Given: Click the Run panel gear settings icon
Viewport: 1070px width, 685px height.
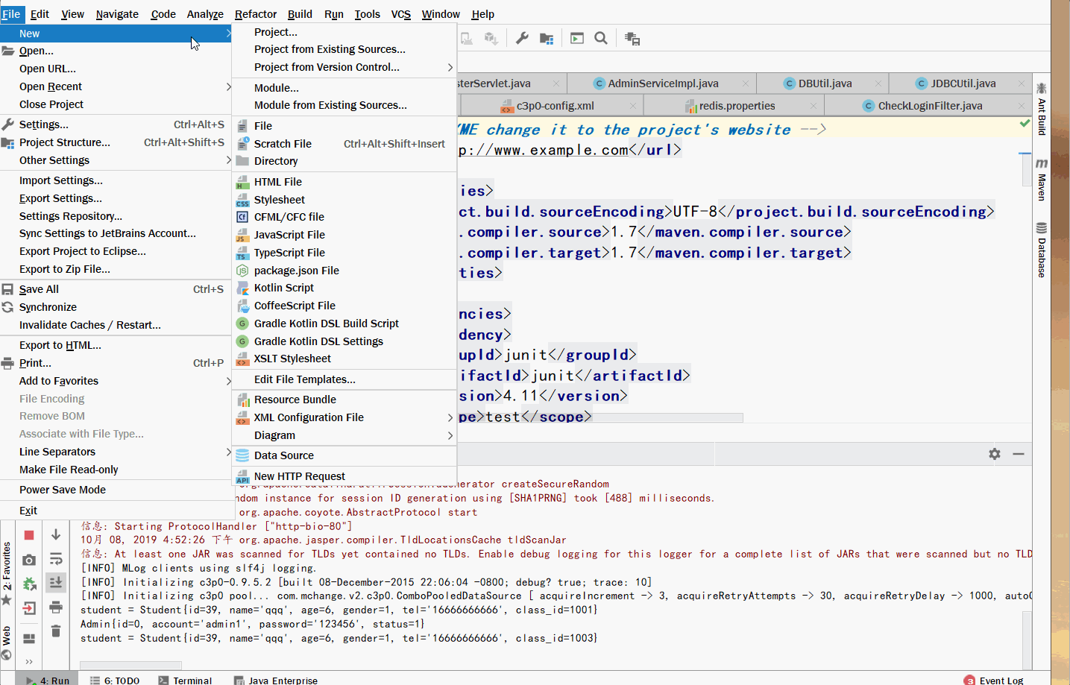Looking at the screenshot, I should coord(995,454).
